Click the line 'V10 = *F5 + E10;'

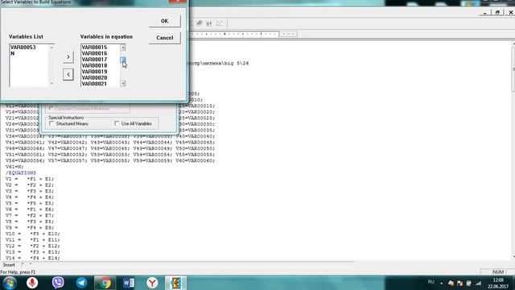(32, 234)
